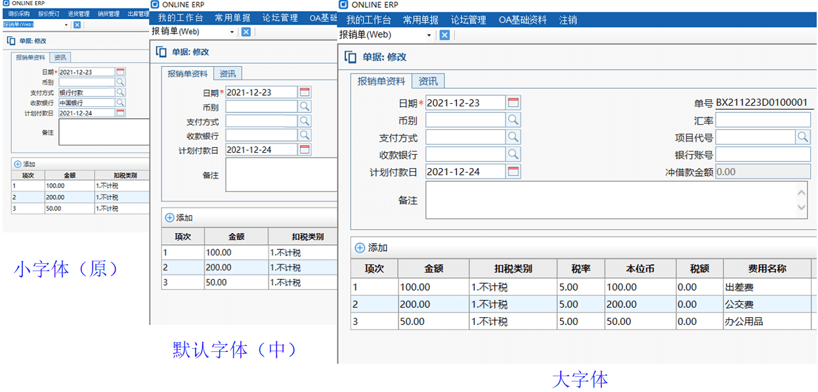Open 进货管理 menu in small-font window
Viewport: 818px width, 392px height.
point(78,14)
